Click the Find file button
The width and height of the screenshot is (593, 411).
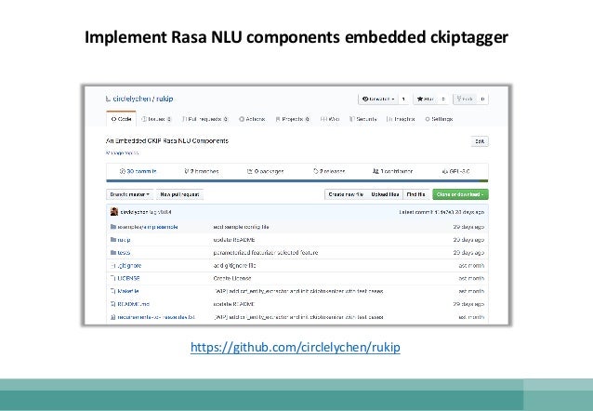tap(416, 194)
